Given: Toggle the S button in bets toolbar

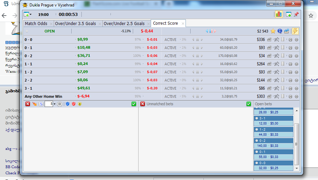Looking at the screenshot, I should 41,104.
